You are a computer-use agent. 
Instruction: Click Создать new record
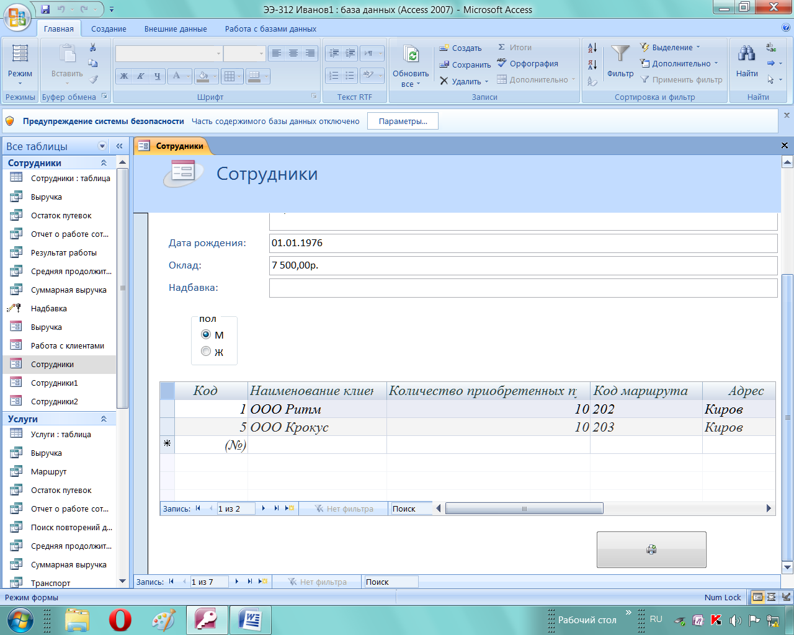[x=460, y=48]
